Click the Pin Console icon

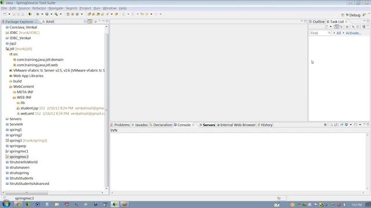[x=341, y=125]
